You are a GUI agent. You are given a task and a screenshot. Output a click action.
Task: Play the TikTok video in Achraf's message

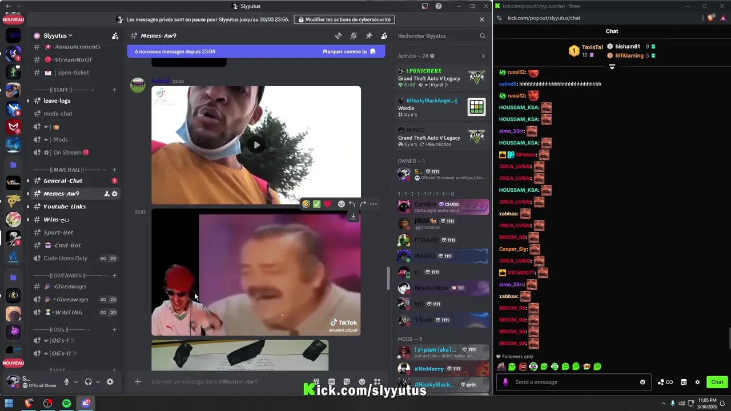tap(256, 145)
